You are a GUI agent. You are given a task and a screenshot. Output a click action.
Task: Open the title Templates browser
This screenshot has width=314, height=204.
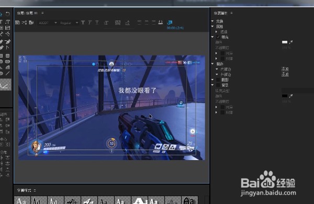tap(31, 22)
